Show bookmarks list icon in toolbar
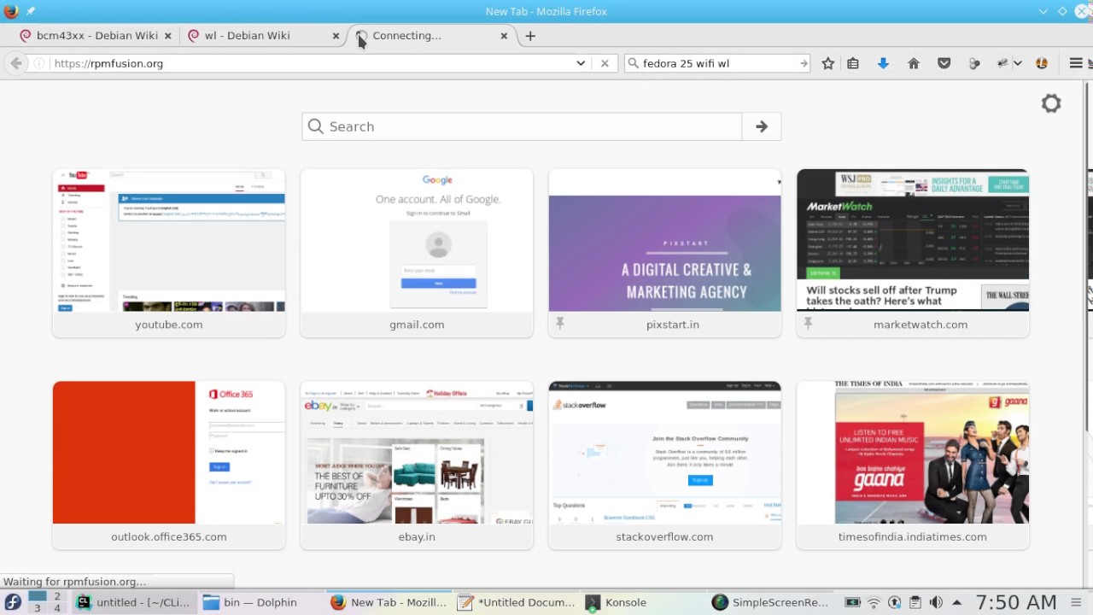The height and width of the screenshot is (615, 1093). tap(852, 63)
